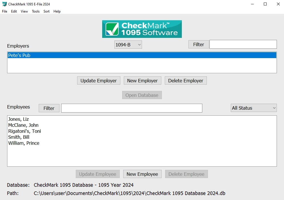Focus the employers filter text field
The height and width of the screenshot is (200, 284).
pos(243,44)
